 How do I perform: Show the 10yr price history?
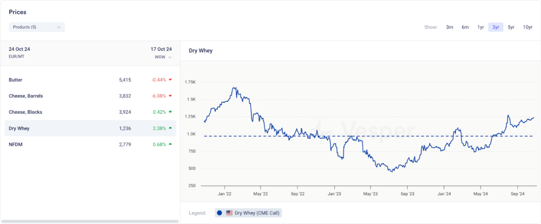(527, 27)
